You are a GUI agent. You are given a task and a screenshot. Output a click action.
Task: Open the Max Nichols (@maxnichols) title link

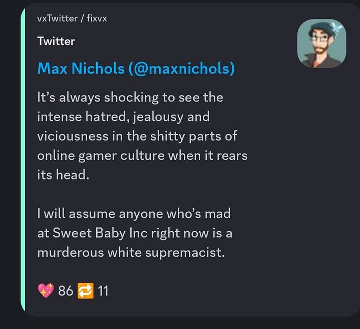click(x=136, y=69)
